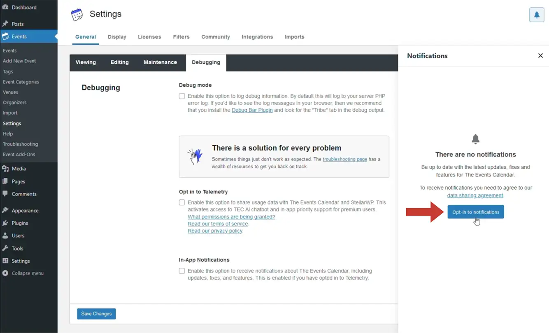Viewport: 549px width, 333px height.
Task: Enable the Debug mode checkbox
Action: [182, 96]
